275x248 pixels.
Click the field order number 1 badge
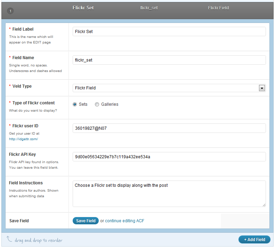(x=10, y=11)
